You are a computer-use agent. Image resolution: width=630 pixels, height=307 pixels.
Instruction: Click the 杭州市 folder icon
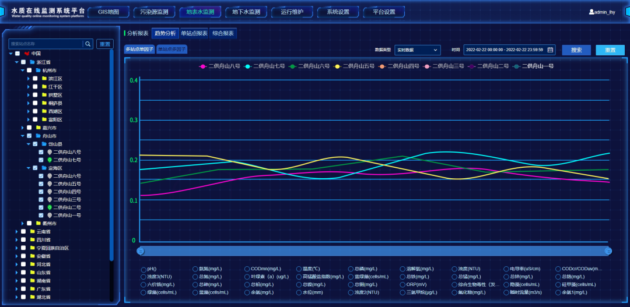(x=38, y=70)
